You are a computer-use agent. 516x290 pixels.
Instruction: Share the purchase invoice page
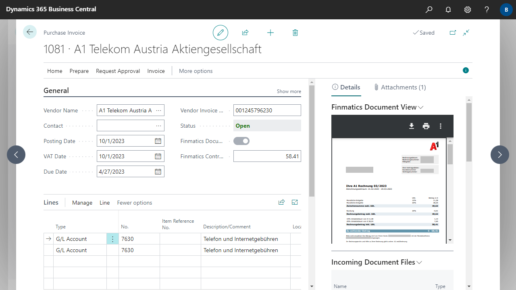245,33
